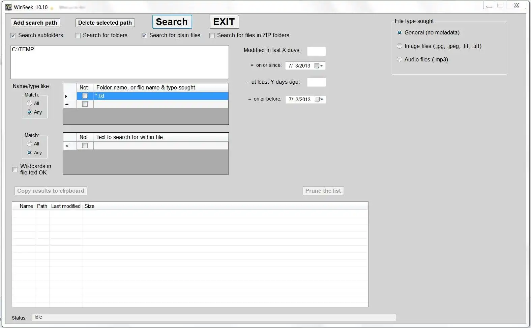531x328 pixels.
Task: Select the row arrow beside *.txt entry
Action: coord(66,96)
